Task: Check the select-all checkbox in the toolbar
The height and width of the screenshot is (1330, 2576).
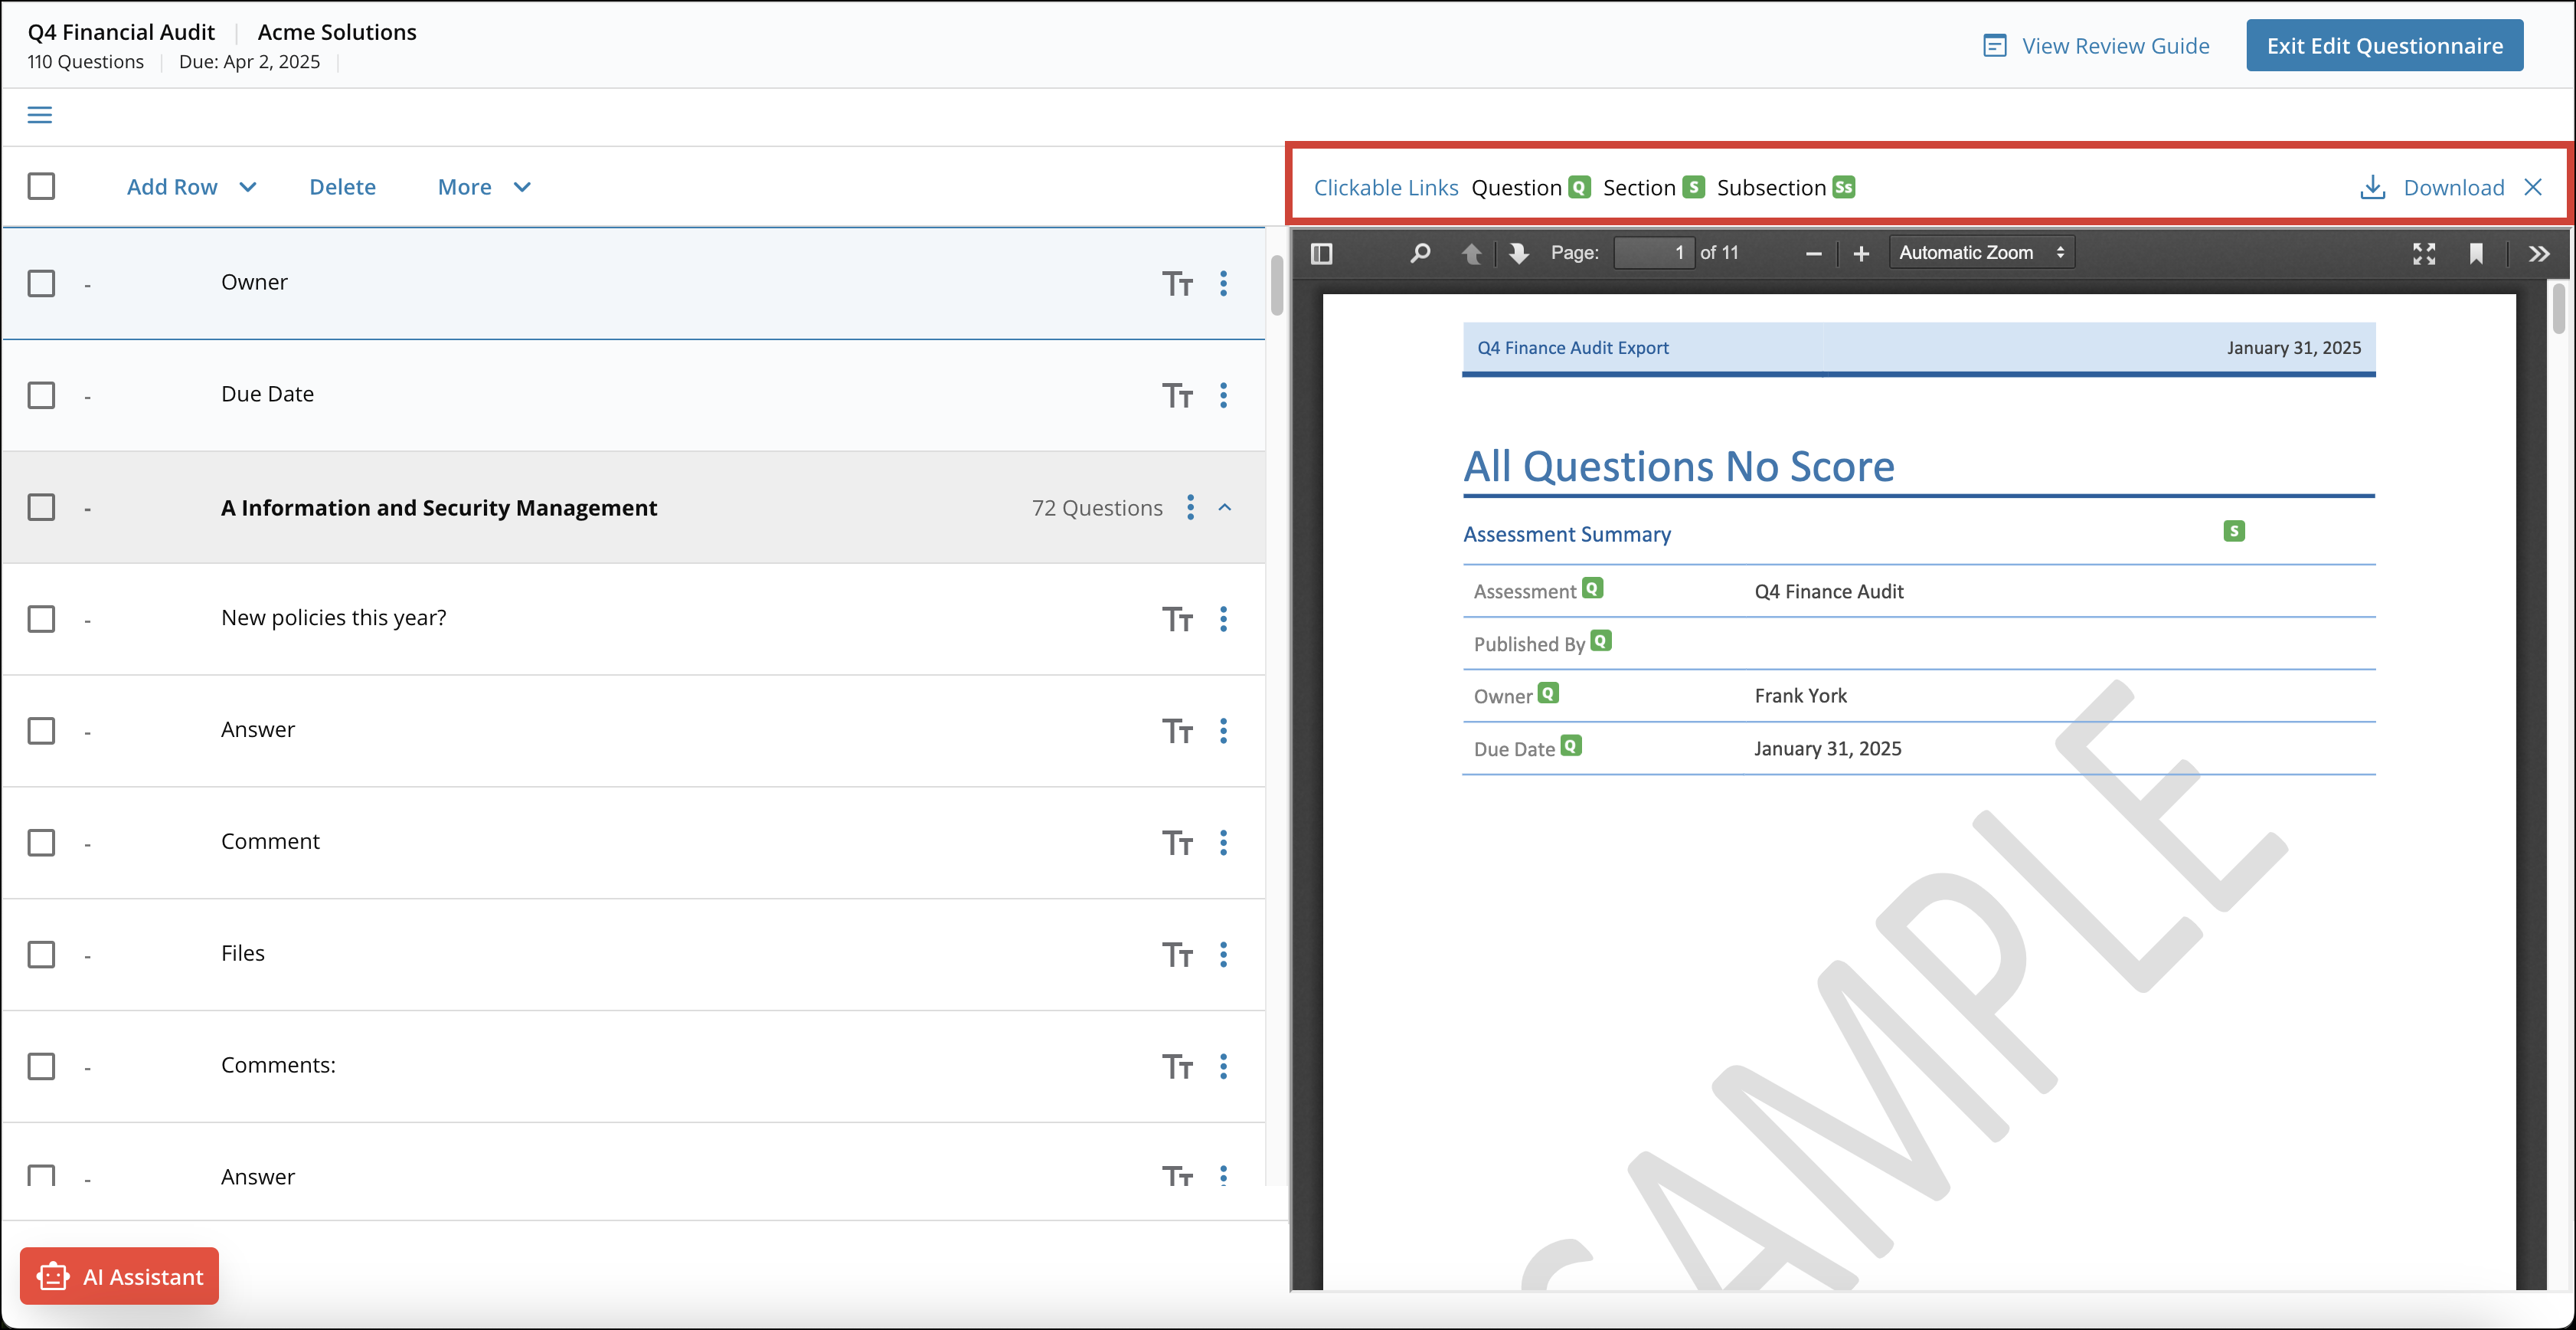Action: point(41,186)
